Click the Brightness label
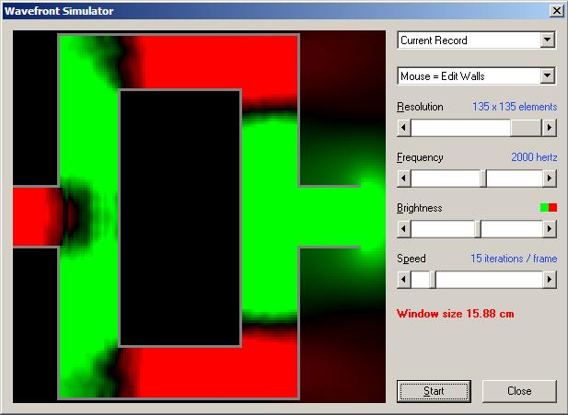The width and height of the screenshot is (568, 415). 420,208
